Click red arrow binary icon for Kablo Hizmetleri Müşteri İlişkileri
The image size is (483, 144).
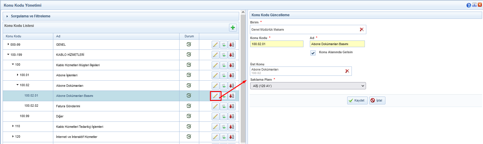coord(232,65)
